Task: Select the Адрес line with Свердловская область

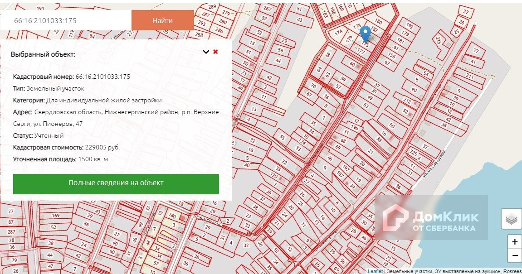Action: click(116, 118)
